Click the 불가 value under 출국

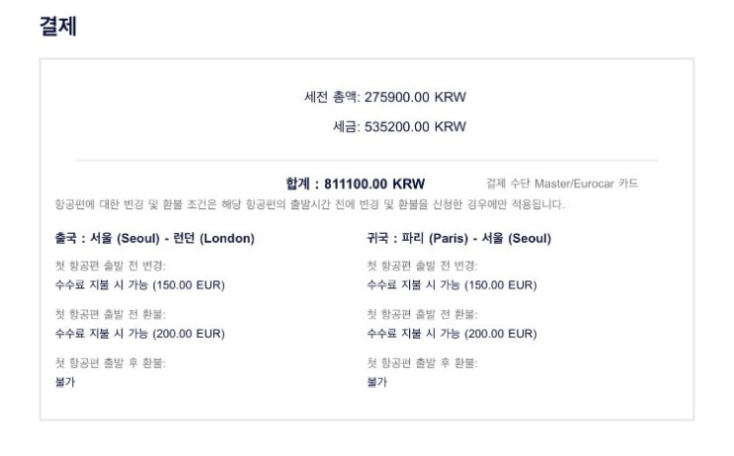[x=64, y=382]
